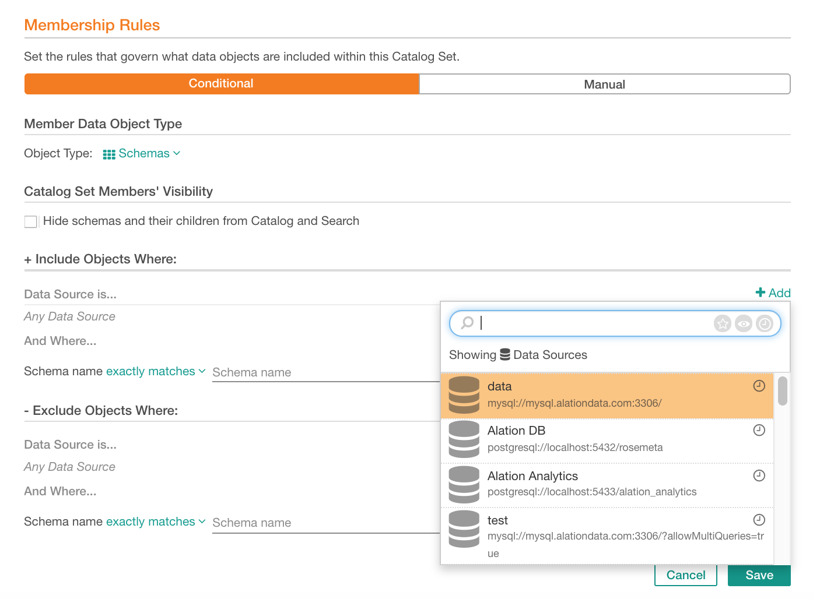
Task: Click 'Any Data Source' under Exclude
Action: coord(69,467)
